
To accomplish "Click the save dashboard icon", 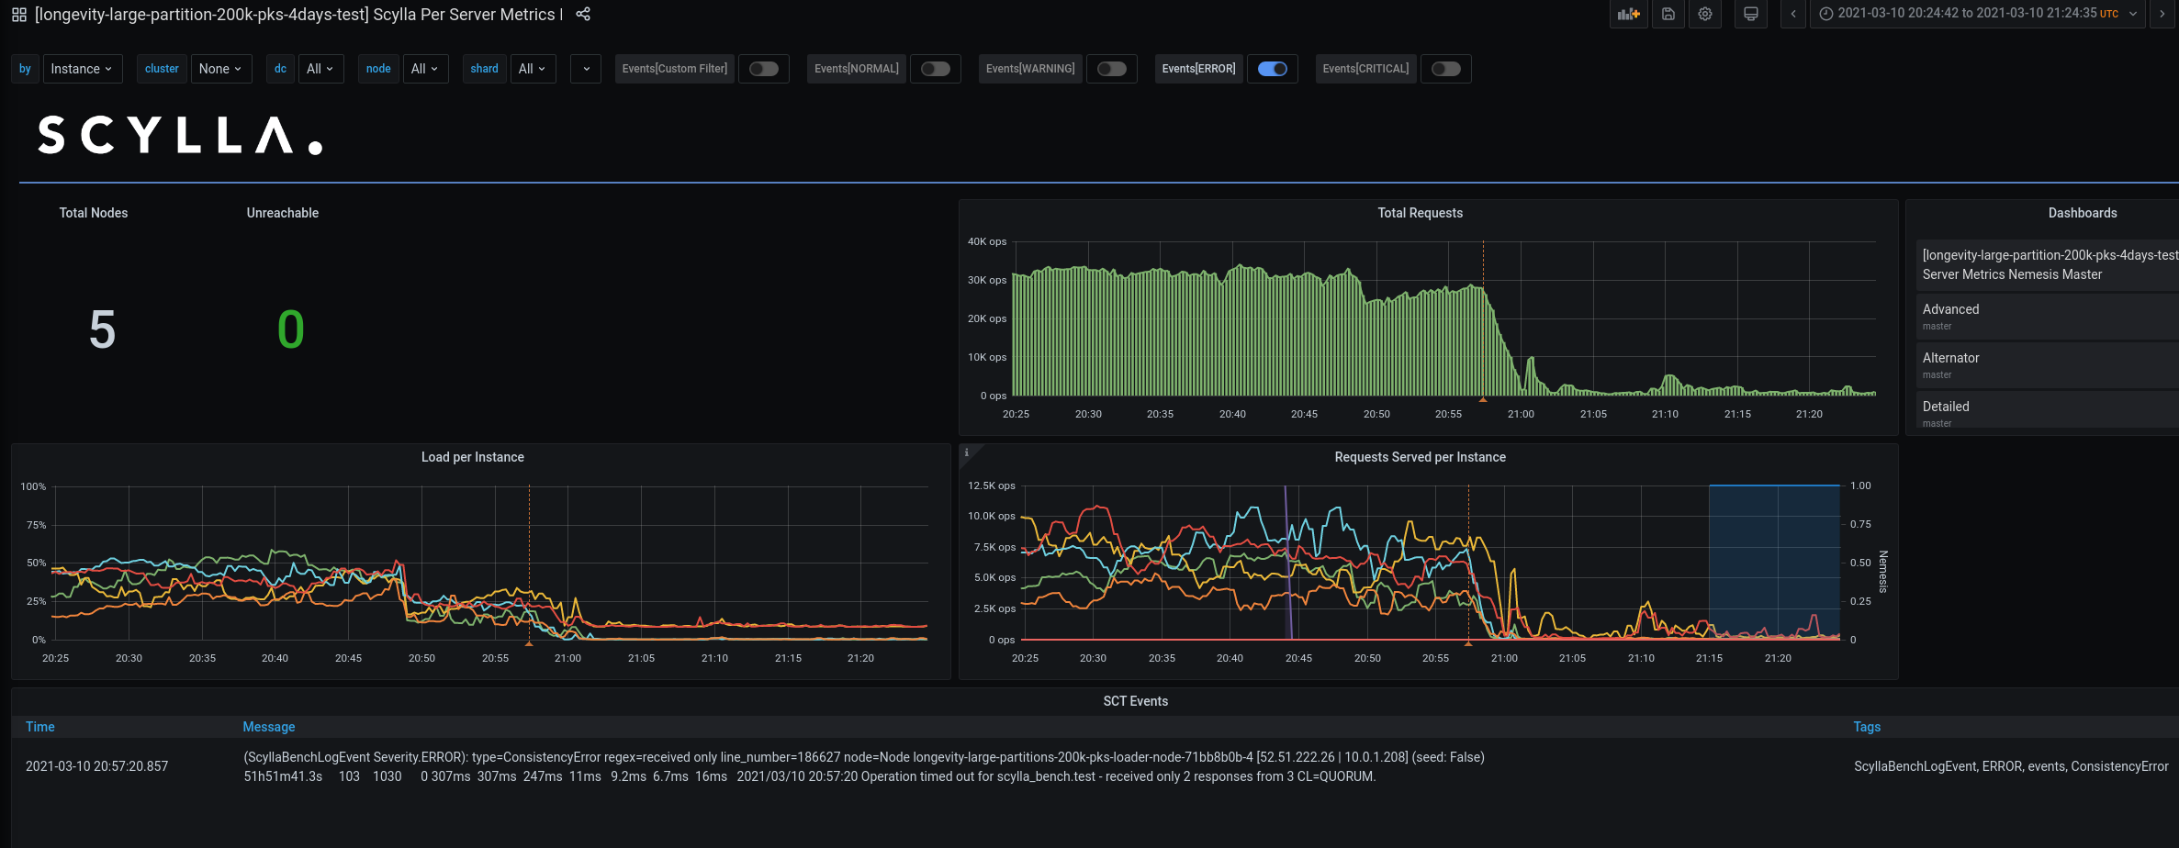I will click(1668, 14).
